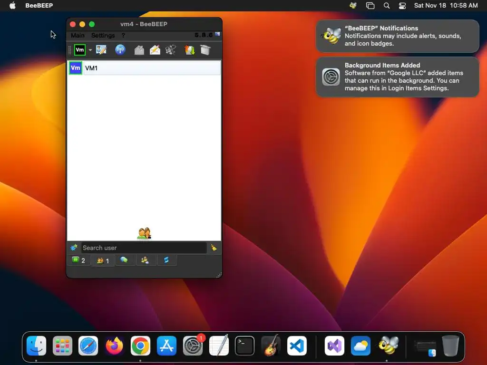Open TextEdit from the Dock
The width and height of the screenshot is (487, 365).
219,346
